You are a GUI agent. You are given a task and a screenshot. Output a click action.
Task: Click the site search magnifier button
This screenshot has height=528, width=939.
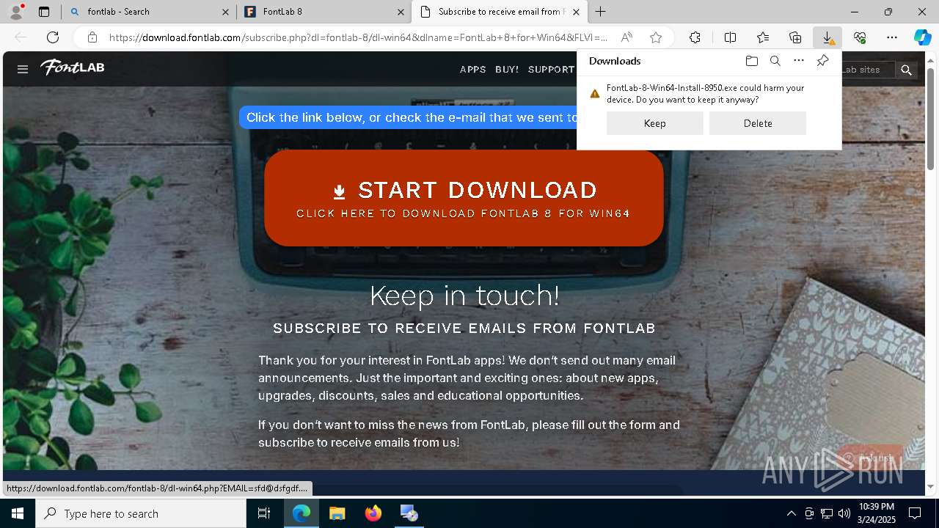tap(907, 70)
